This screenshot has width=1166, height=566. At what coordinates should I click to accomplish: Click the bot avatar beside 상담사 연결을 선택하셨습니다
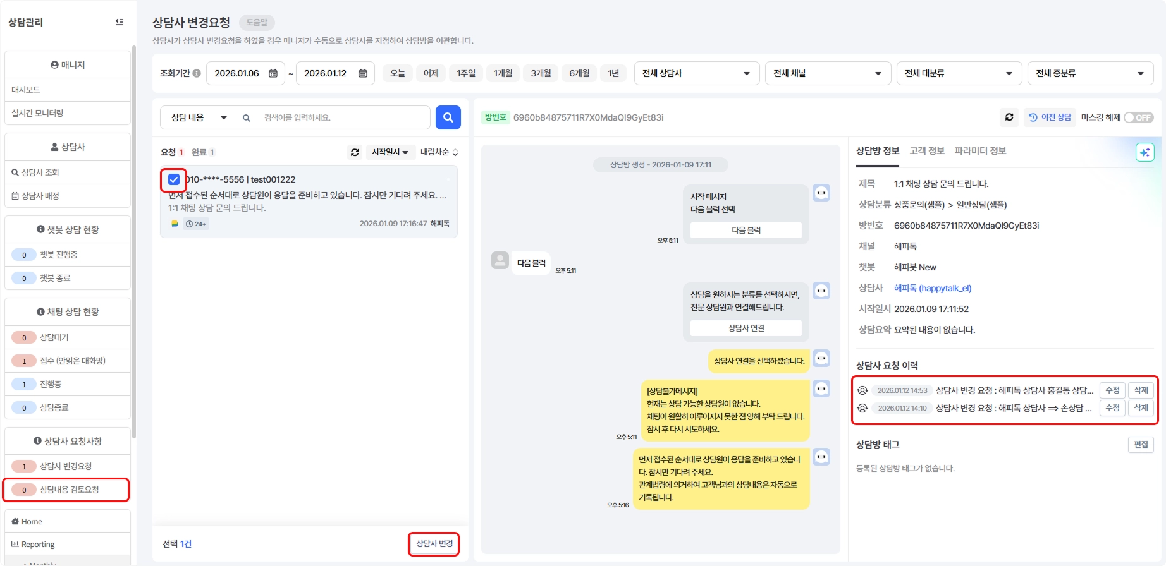point(821,358)
